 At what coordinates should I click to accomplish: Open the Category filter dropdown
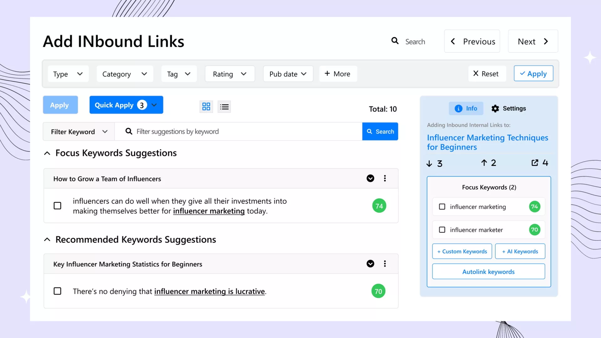click(125, 74)
